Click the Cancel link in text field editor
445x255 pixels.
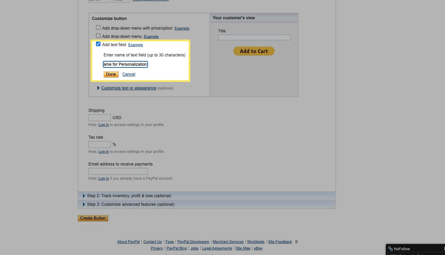(129, 74)
